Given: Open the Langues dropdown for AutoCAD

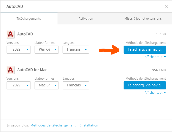Looking at the screenshot, I should point(76,50).
